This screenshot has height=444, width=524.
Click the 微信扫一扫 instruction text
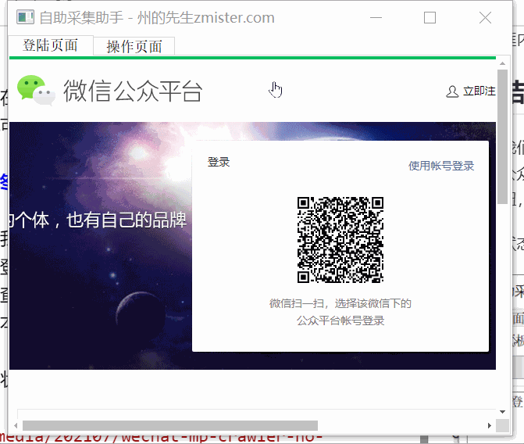[x=340, y=312]
